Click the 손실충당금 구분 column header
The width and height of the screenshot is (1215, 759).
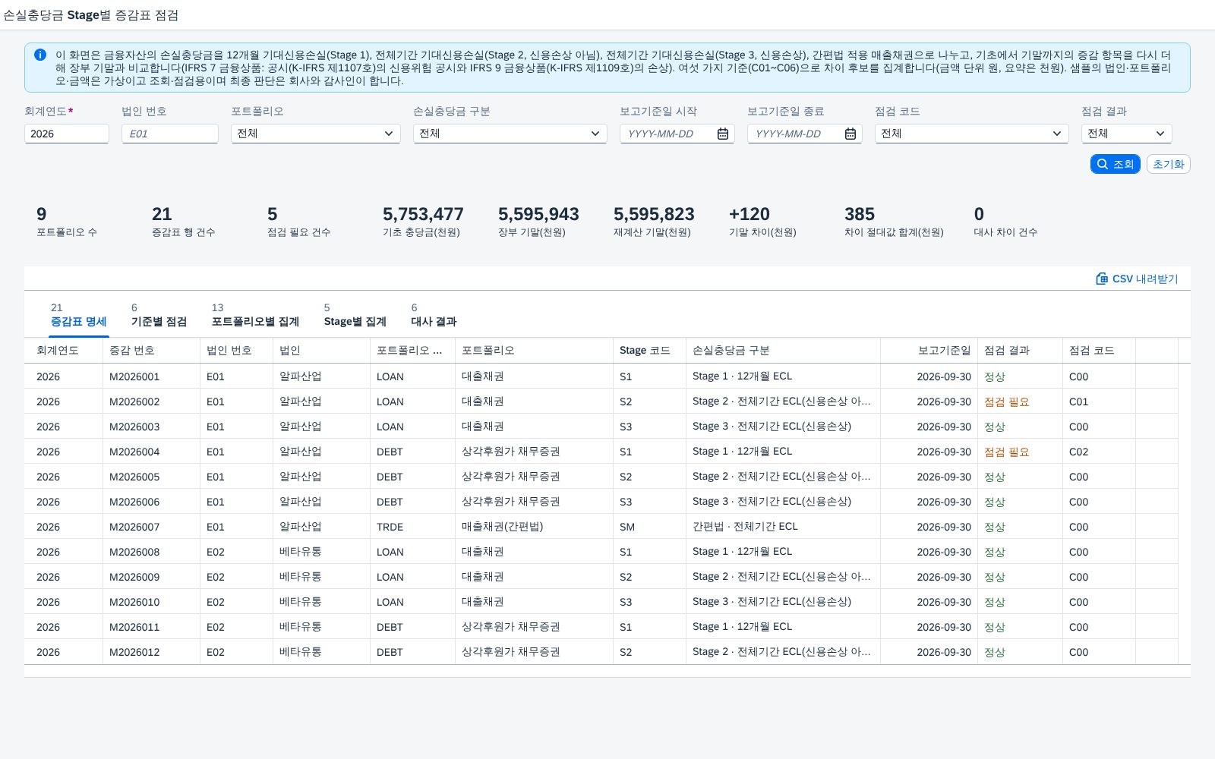(x=783, y=351)
